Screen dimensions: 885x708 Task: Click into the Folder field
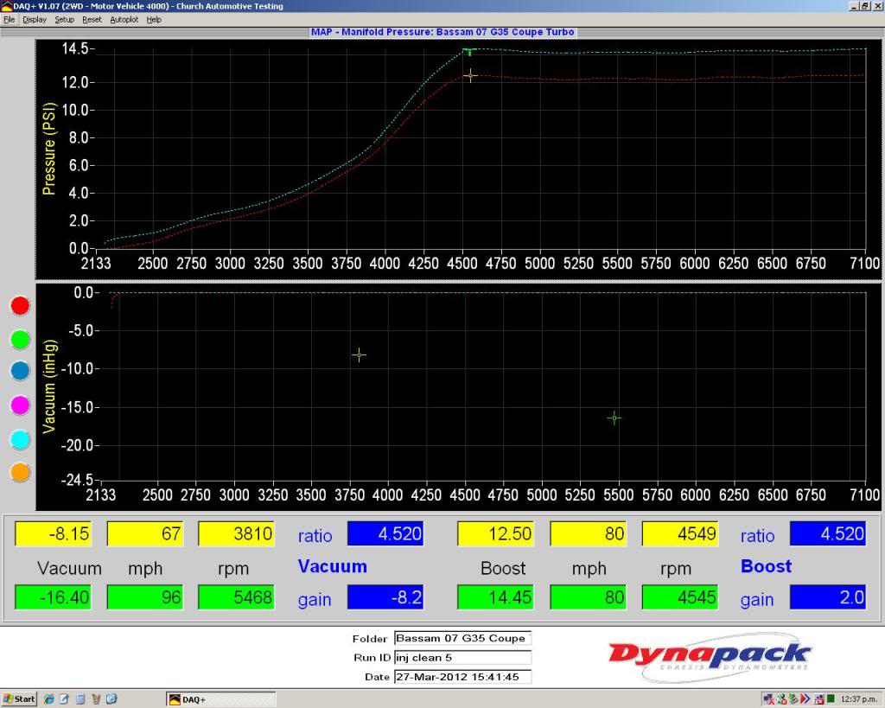(x=463, y=639)
